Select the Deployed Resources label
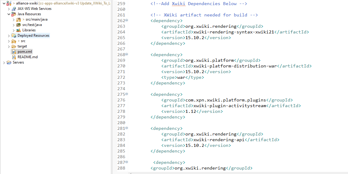Screen dimensions: 348x174 pos(33,36)
